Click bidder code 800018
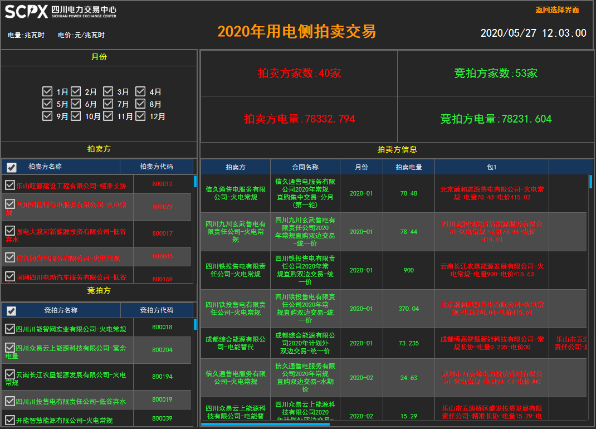Image resolution: width=596 pixels, height=429 pixels. [162, 327]
